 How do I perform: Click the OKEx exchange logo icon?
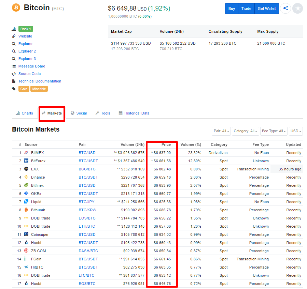26,194
